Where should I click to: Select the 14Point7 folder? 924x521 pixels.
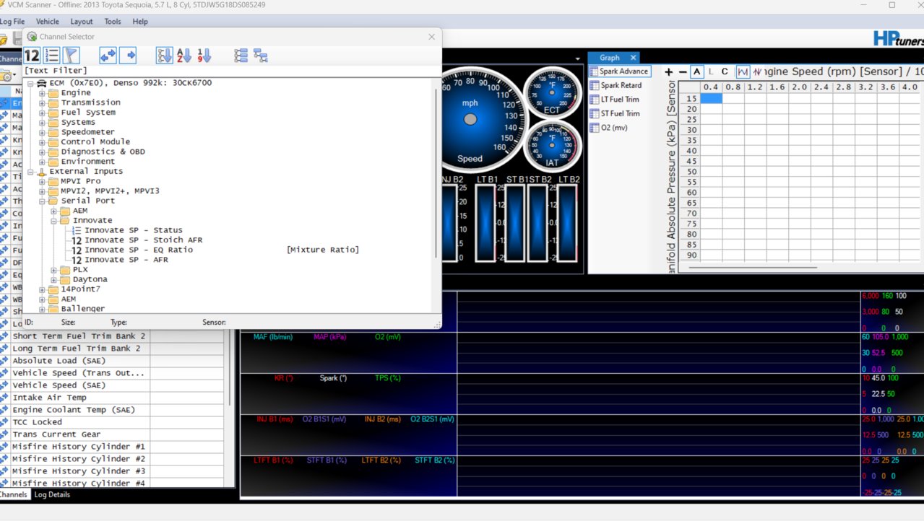(x=80, y=289)
